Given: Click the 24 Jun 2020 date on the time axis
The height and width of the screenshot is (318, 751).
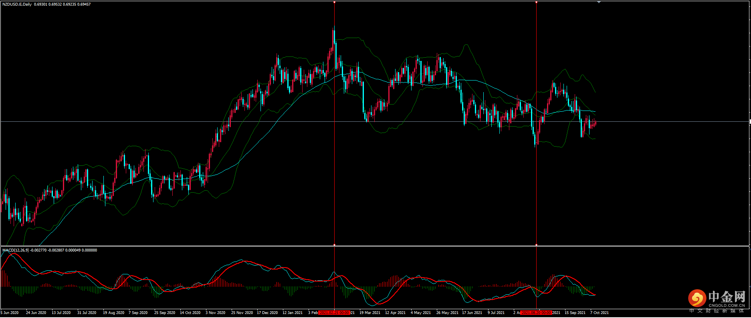Looking at the screenshot, I should pyautogui.click(x=36, y=313).
